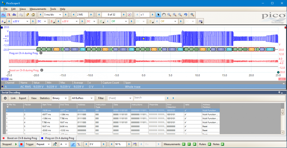Open the Edit menu
The height and width of the screenshot is (148, 287).
pyautogui.click(x=13, y=9)
